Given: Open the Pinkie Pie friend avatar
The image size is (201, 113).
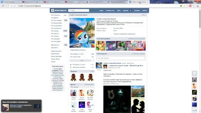Looking at the screenshot, I should pyautogui.click(x=90, y=105).
